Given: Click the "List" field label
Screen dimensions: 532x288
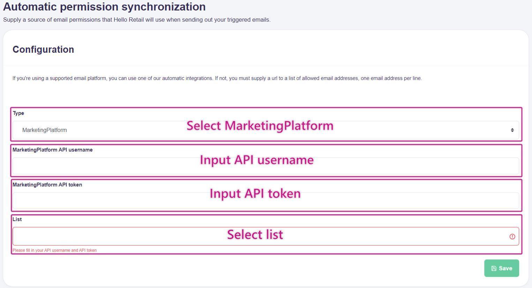Looking at the screenshot, I should click(x=17, y=219).
